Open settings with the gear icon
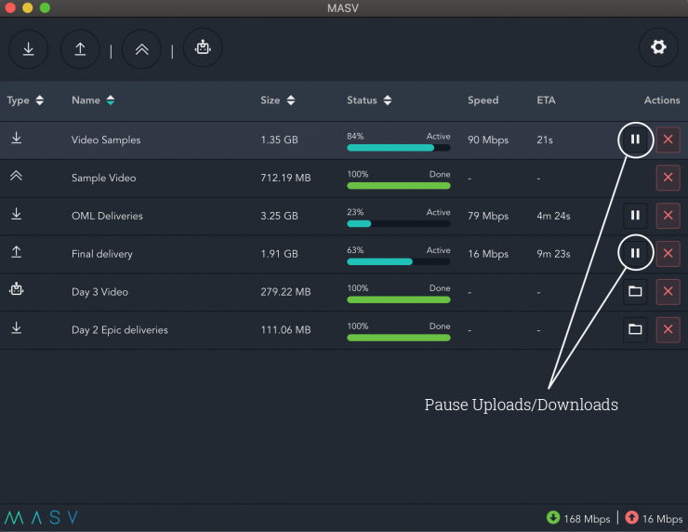Image resolution: width=688 pixels, height=532 pixels. pos(658,47)
